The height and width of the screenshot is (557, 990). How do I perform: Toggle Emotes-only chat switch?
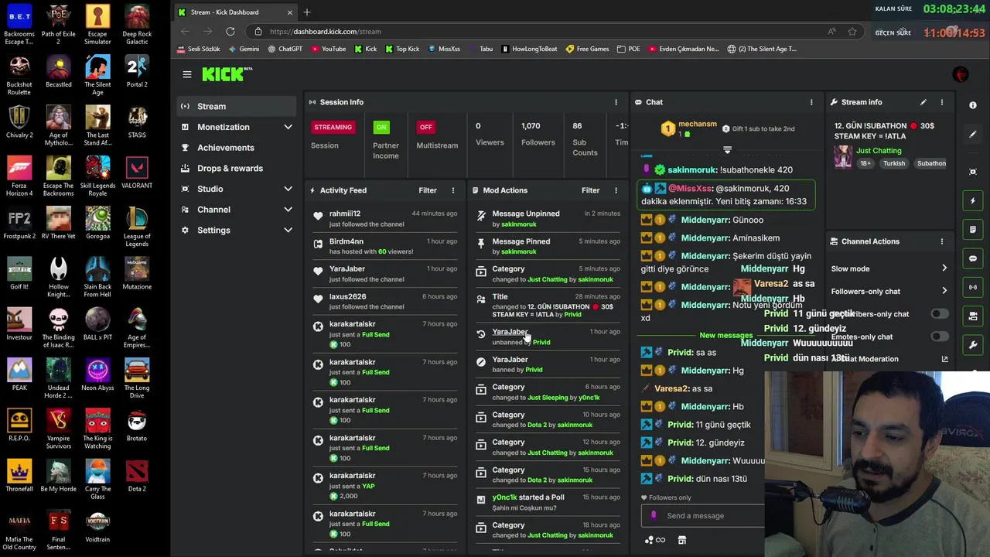point(940,337)
